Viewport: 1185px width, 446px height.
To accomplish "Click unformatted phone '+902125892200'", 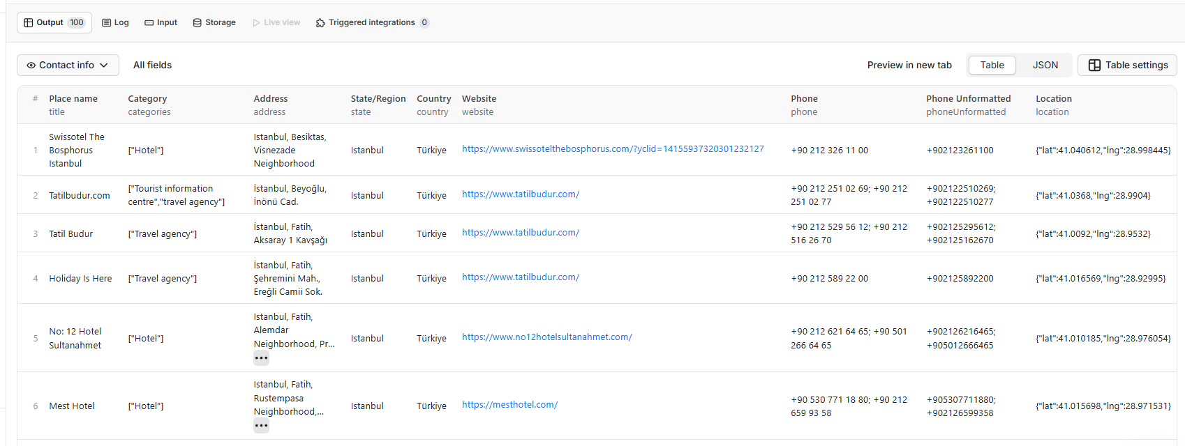I will [x=960, y=279].
